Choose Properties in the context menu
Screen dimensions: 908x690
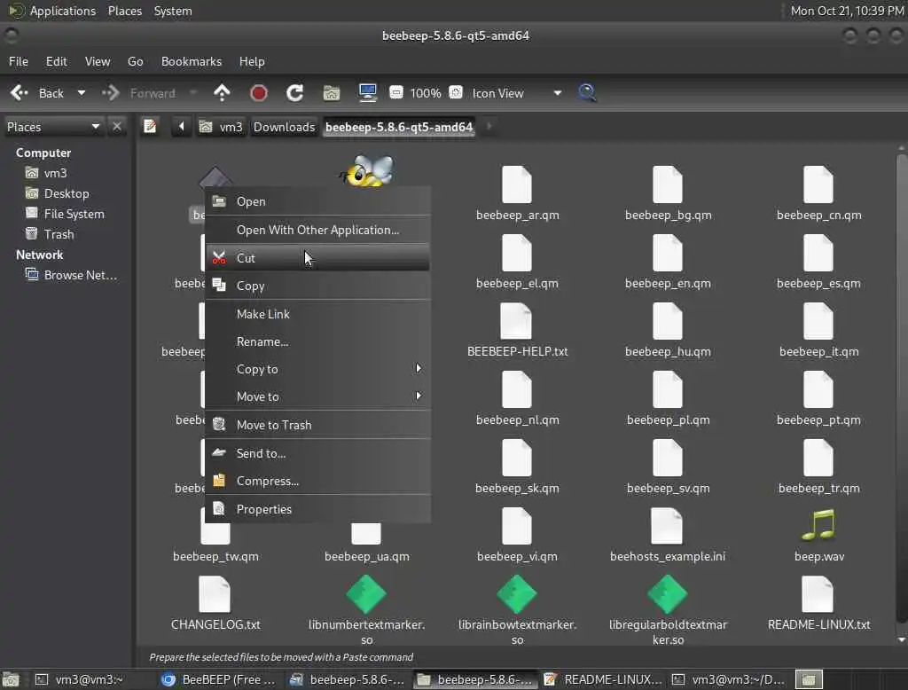[318, 509]
